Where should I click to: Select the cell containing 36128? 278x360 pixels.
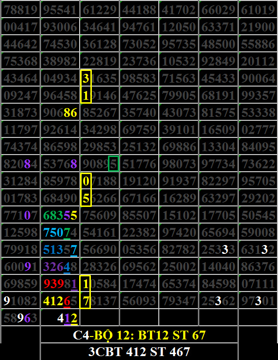100,44
